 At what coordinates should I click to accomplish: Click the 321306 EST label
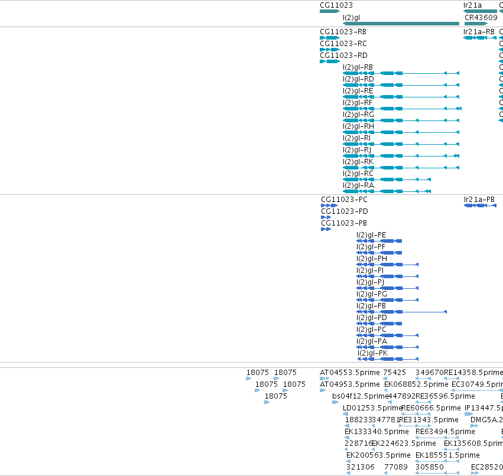tap(360, 467)
